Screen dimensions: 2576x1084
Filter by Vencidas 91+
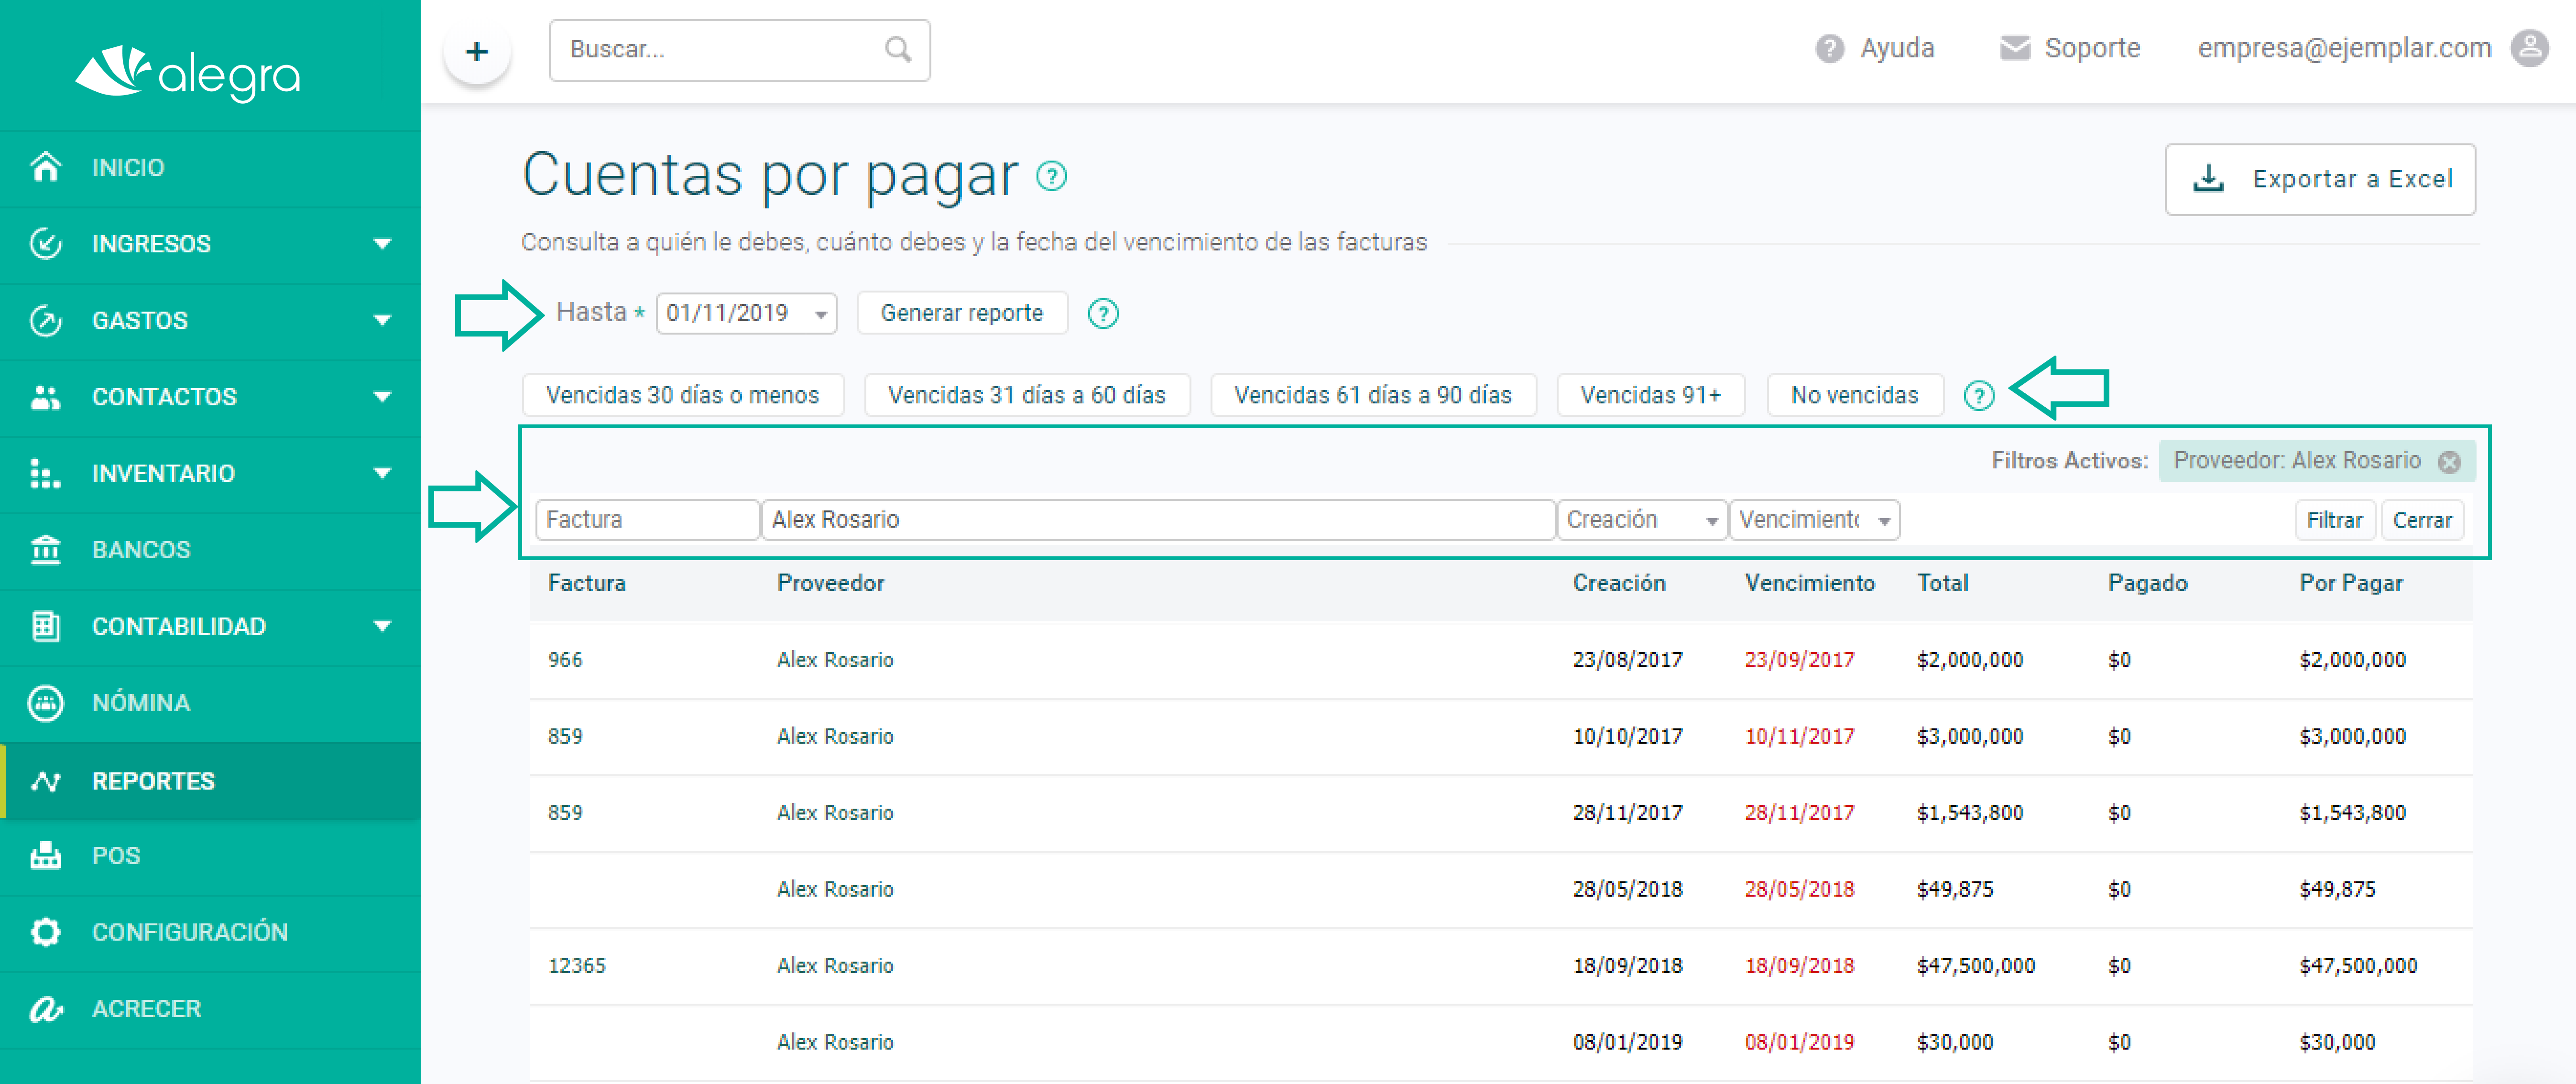click(1650, 395)
